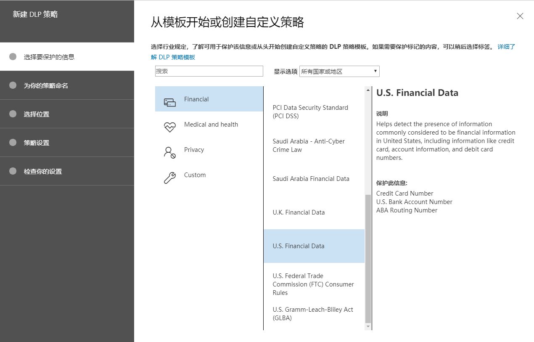Choose U.S. Financial Data template

[x=314, y=246]
